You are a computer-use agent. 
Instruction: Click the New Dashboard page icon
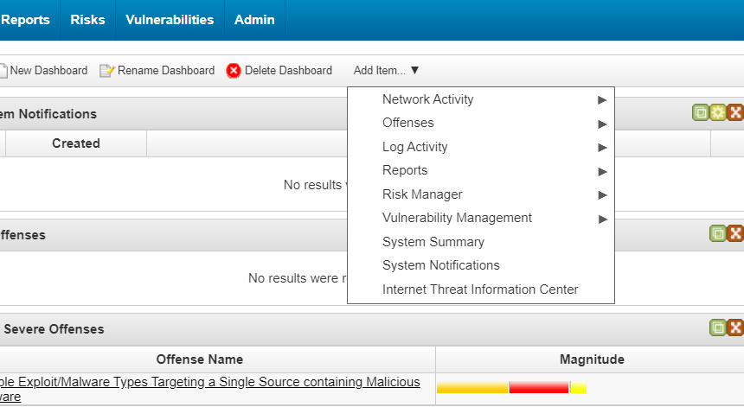click(3, 71)
